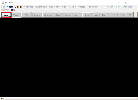Click the -Zoom button
Viewport: 138px width, 100px height.
pyautogui.click(x=67, y=15)
